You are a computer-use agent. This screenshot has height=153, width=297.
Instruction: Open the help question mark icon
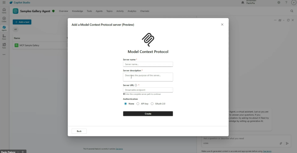(286, 2)
